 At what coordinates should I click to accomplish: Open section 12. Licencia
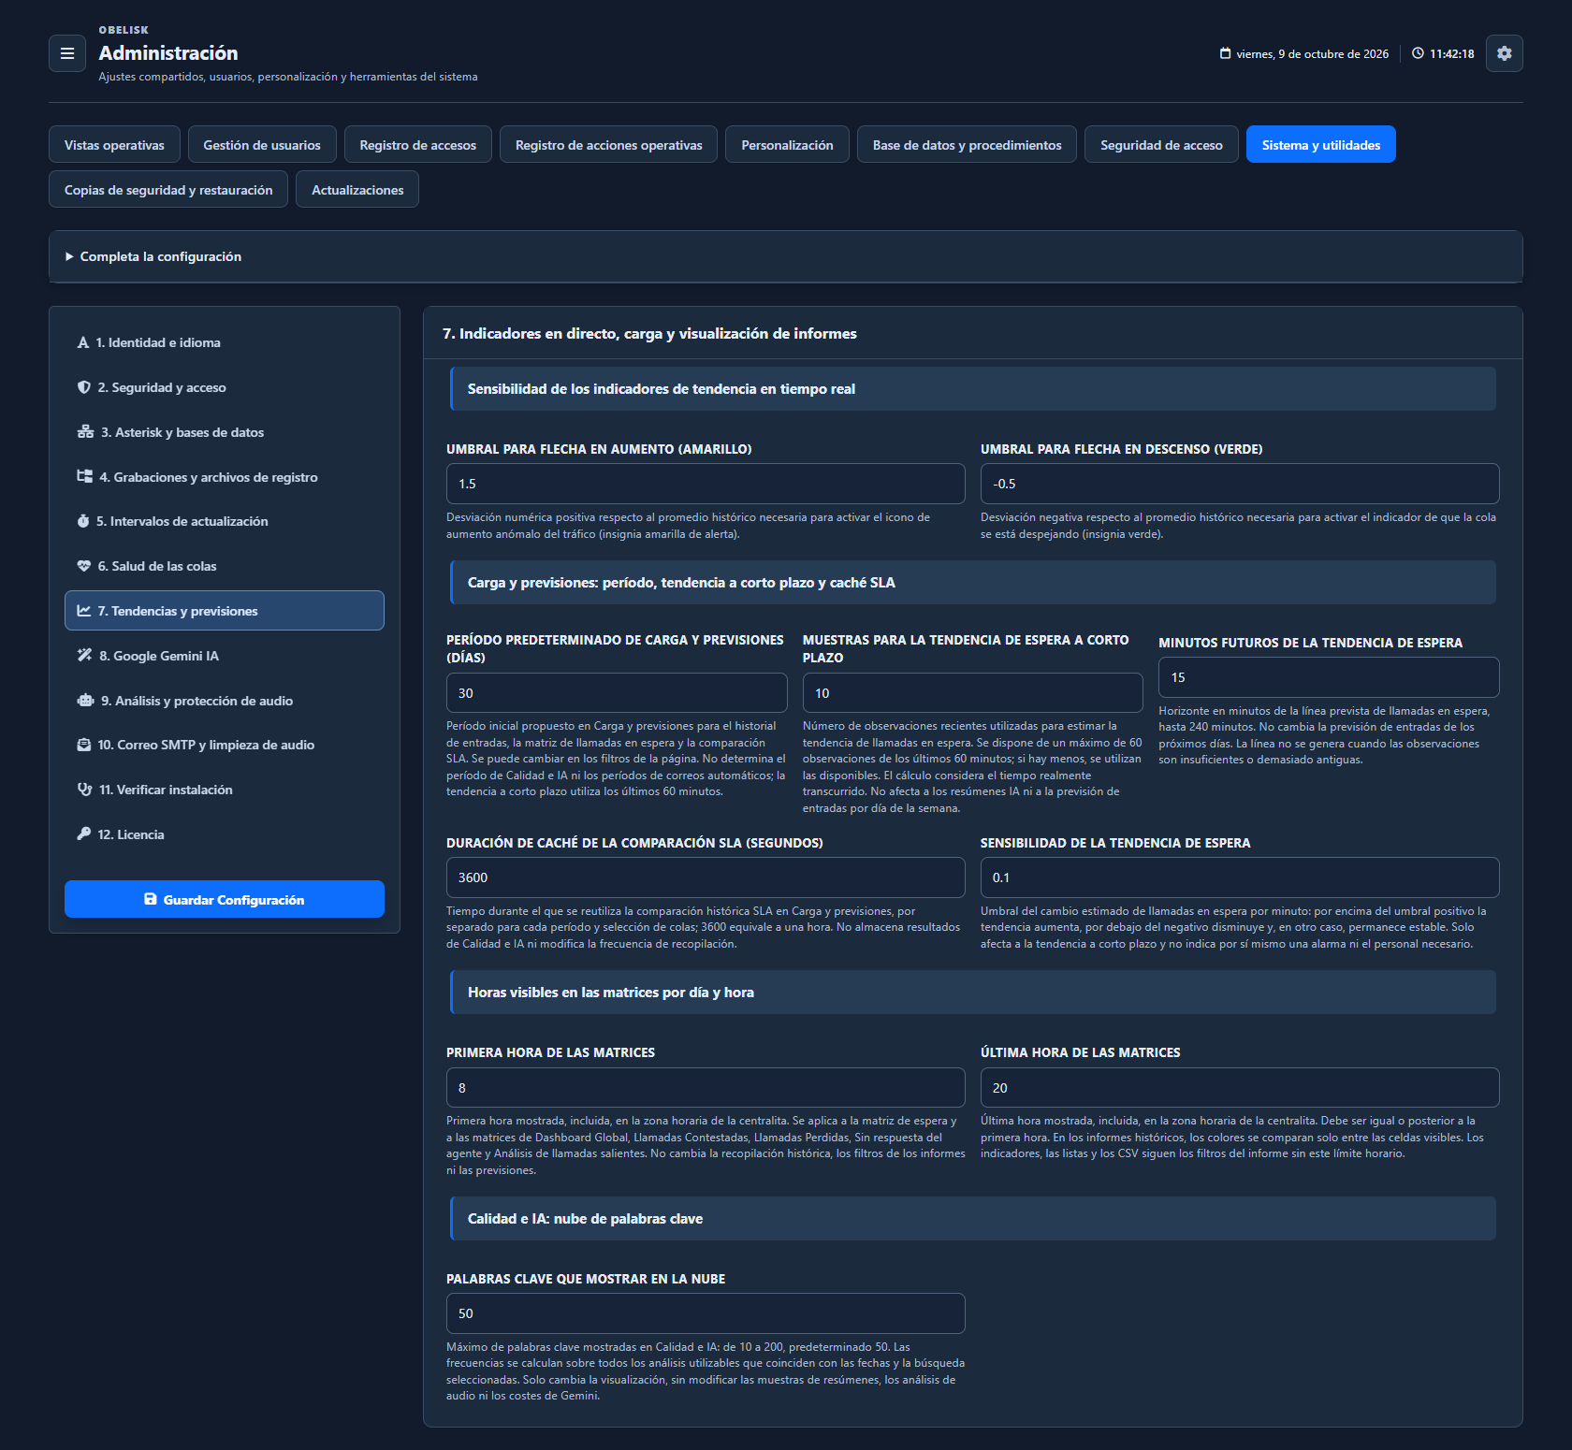click(x=225, y=834)
